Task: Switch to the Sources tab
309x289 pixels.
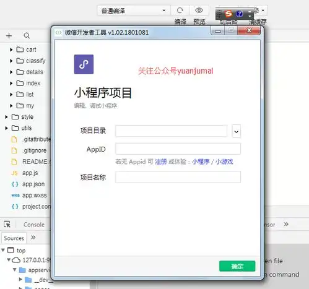Action: coord(14,238)
